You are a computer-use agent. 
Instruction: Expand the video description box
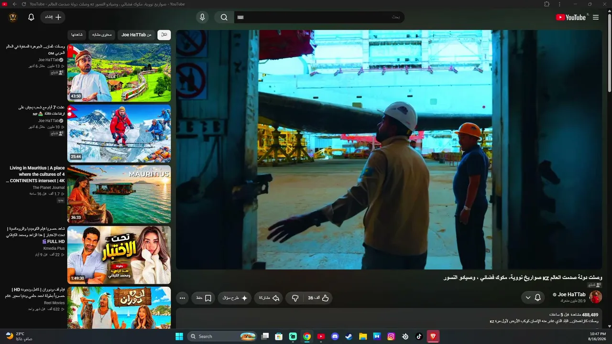click(x=389, y=319)
